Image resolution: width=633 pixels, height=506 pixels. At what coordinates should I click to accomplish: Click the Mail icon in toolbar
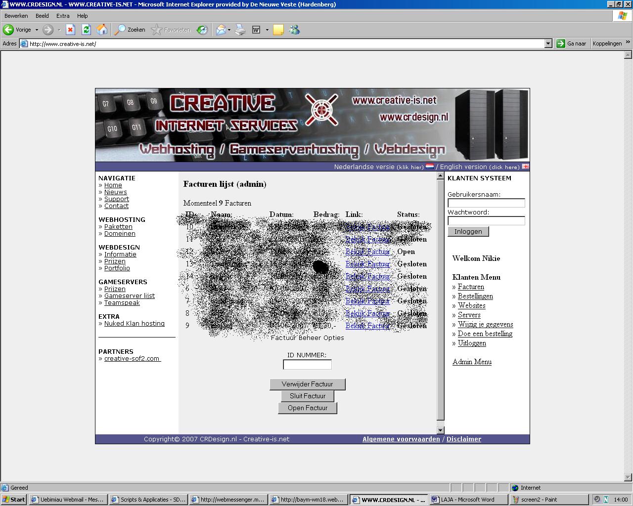[221, 30]
